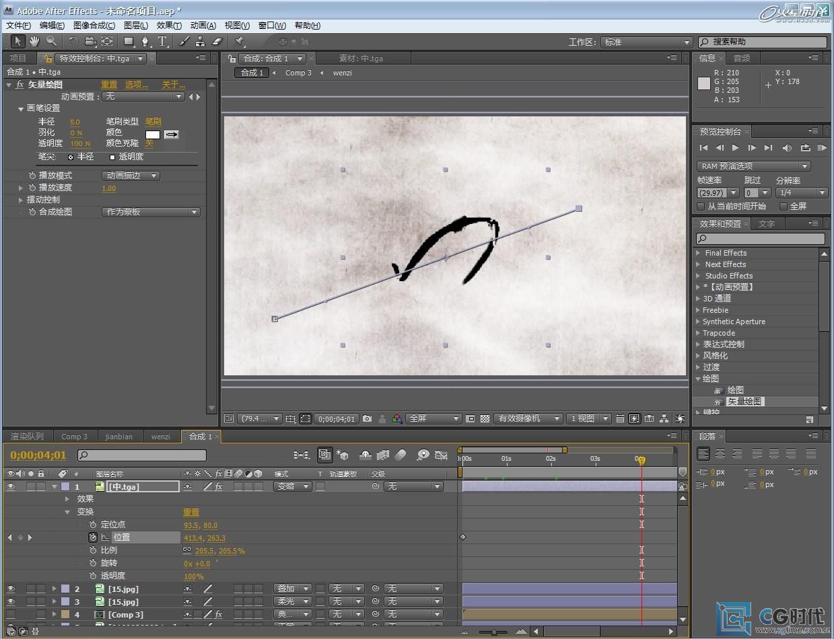Viewport: 834px width, 639px height.
Task: Click the timeline zoom slider handle
Action: point(494,632)
